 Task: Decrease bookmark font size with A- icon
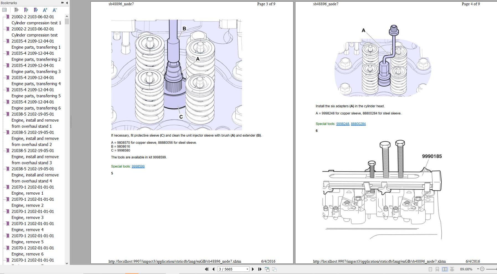pyautogui.click(x=55, y=10)
